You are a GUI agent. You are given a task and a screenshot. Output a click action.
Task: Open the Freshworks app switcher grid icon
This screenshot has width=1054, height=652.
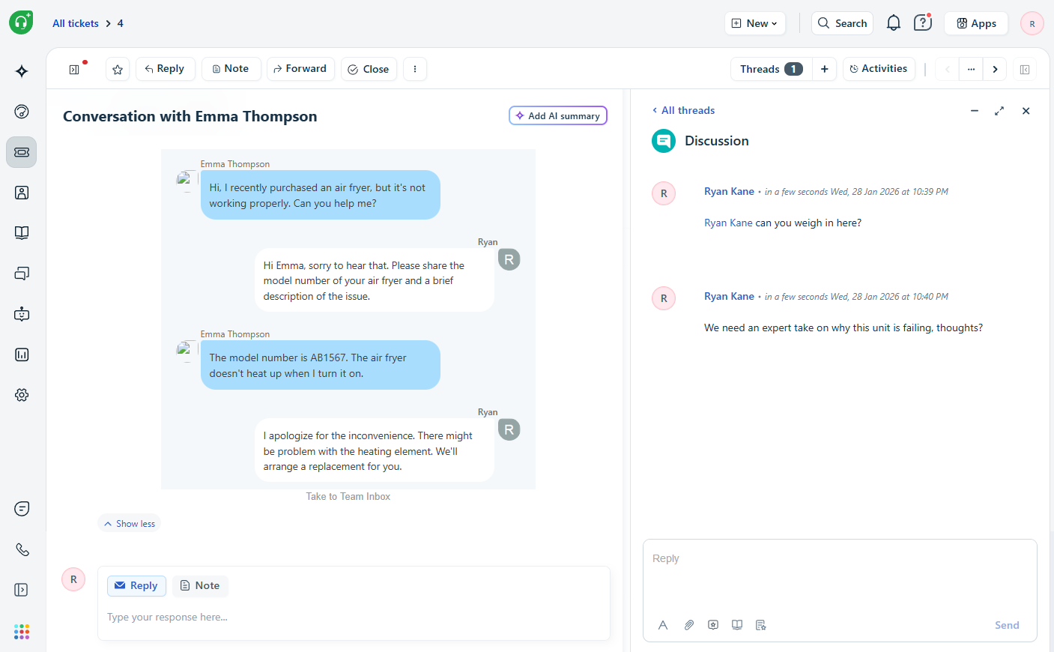click(x=21, y=632)
